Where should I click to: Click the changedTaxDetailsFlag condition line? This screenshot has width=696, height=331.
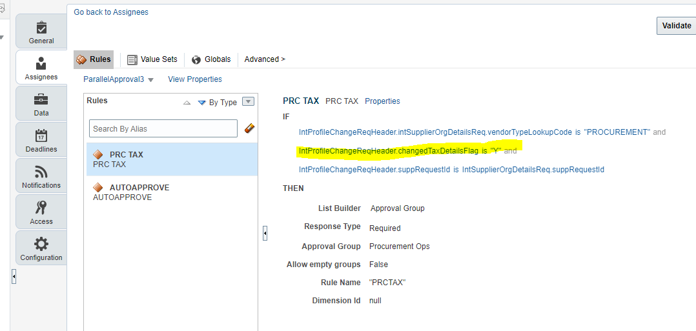408,151
